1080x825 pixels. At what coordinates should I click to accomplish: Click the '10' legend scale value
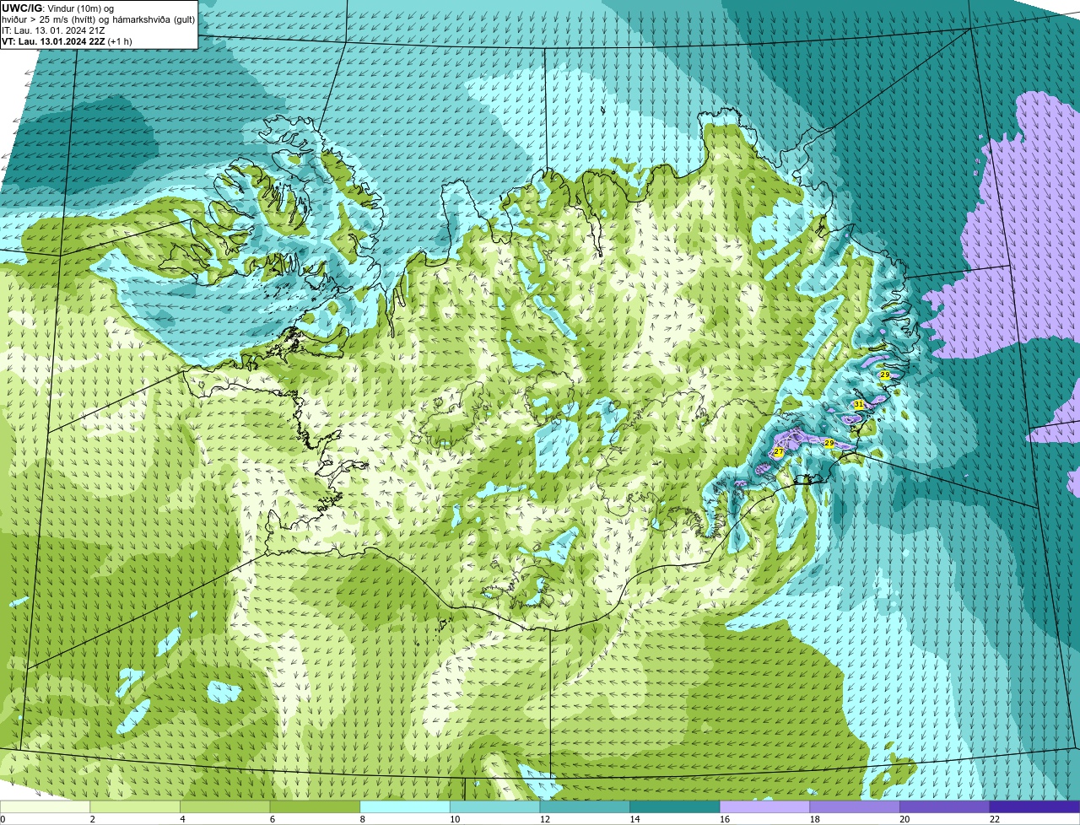pyautogui.click(x=455, y=819)
